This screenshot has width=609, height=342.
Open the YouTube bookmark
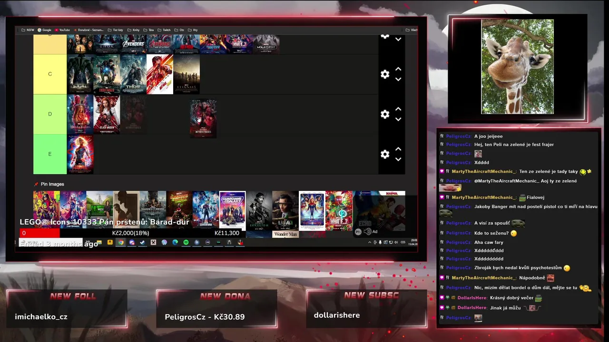(62, 30)
